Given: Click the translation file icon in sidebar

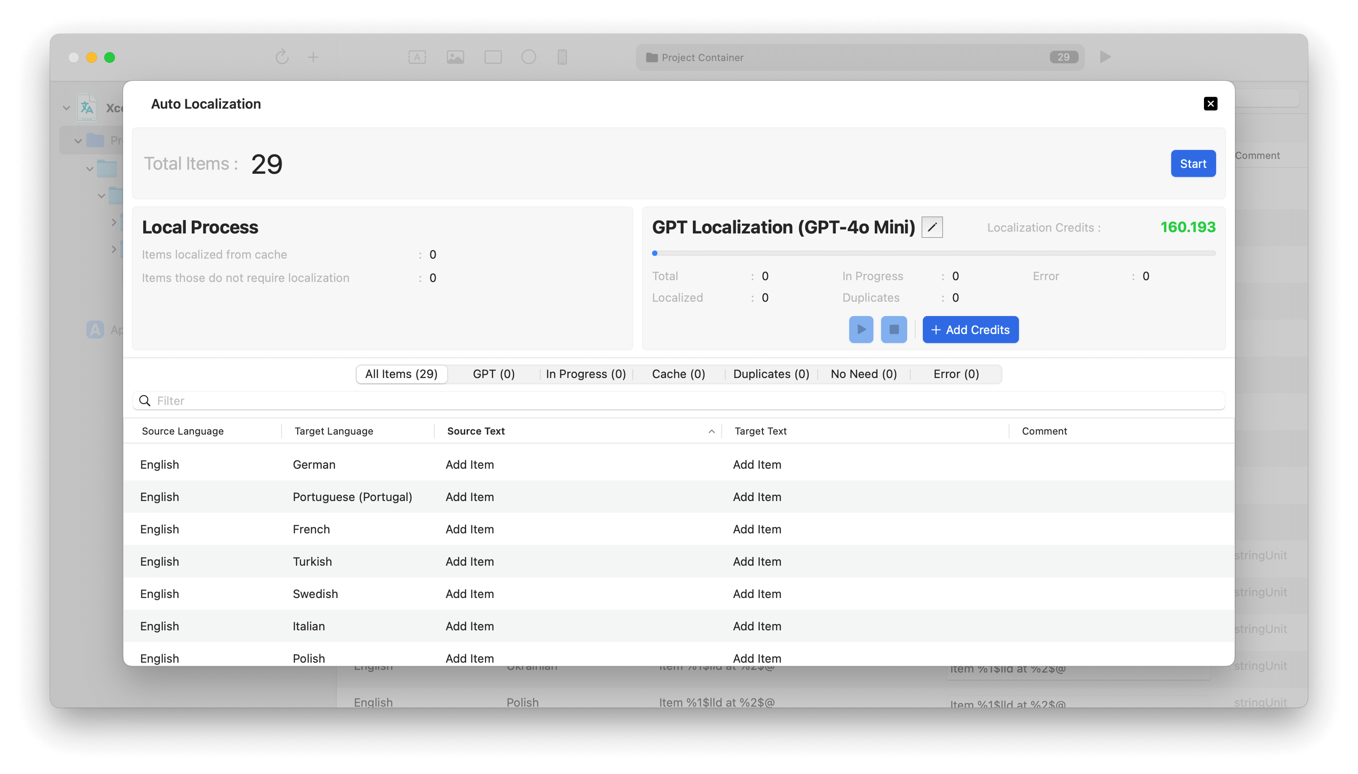Looking at the screenshot, I should 87,108.
